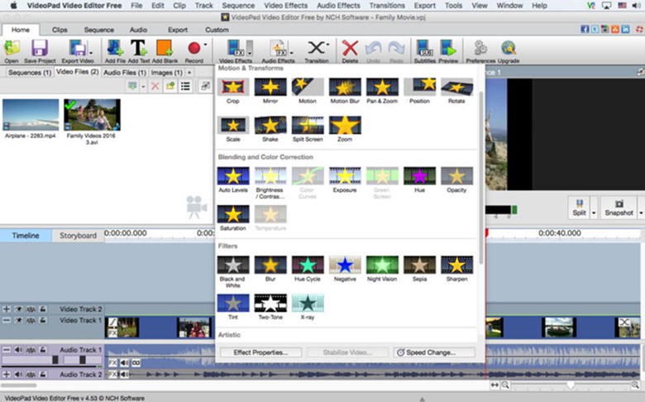
Task: Click the Upgrade globe icon
Action: (x=509, y=49)
